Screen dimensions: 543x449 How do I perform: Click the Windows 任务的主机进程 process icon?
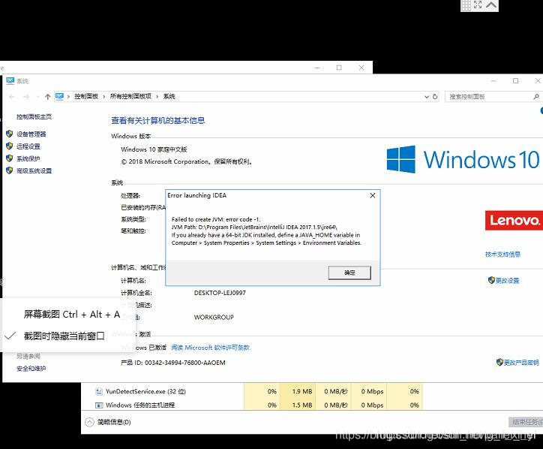click(x=99, y=405)
